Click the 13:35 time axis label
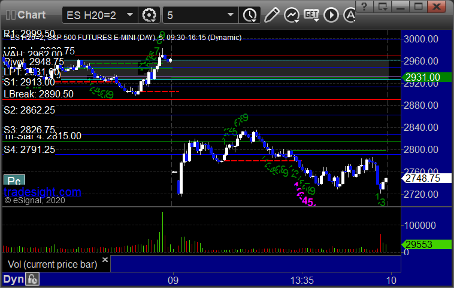Screen dimensions: 454x288 click(302, 280)
